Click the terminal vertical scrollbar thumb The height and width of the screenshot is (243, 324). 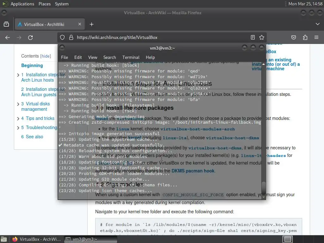(264, 188)
